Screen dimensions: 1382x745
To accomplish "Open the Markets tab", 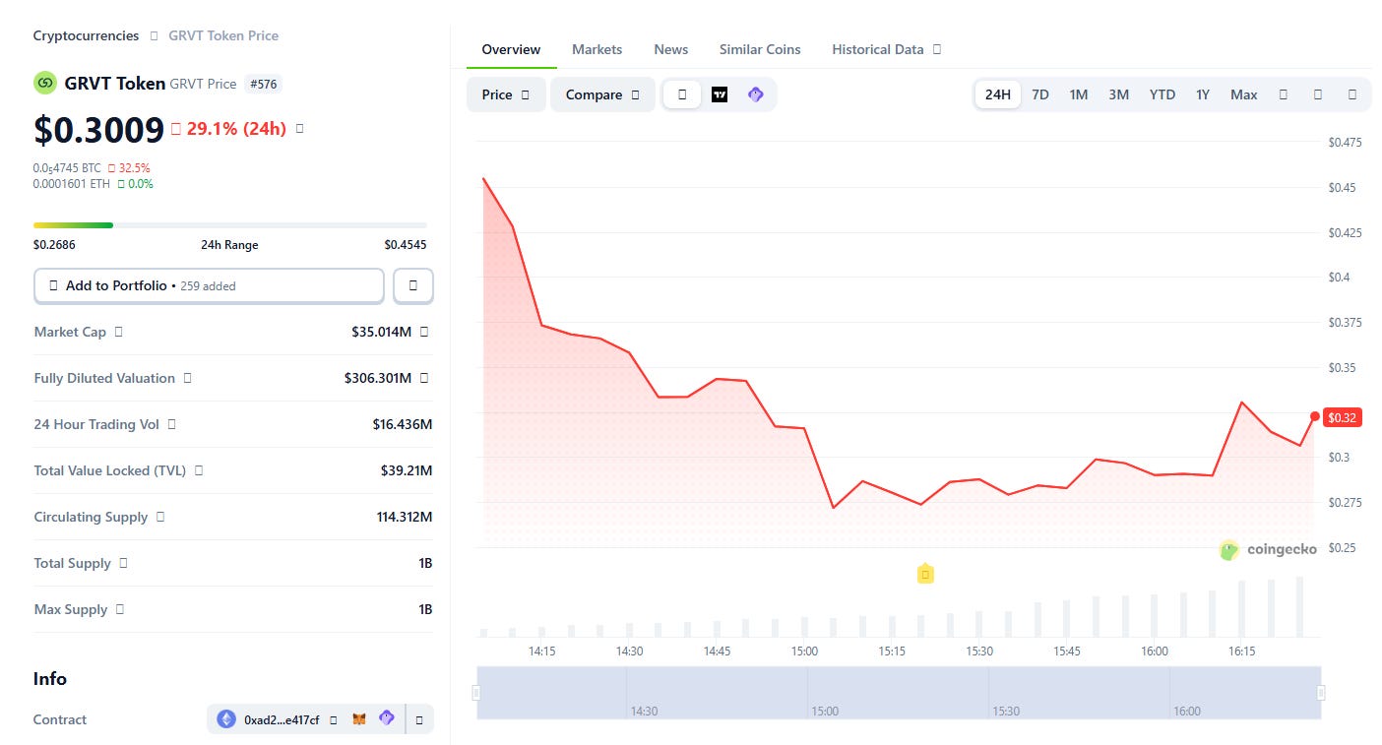I will 597,49.
